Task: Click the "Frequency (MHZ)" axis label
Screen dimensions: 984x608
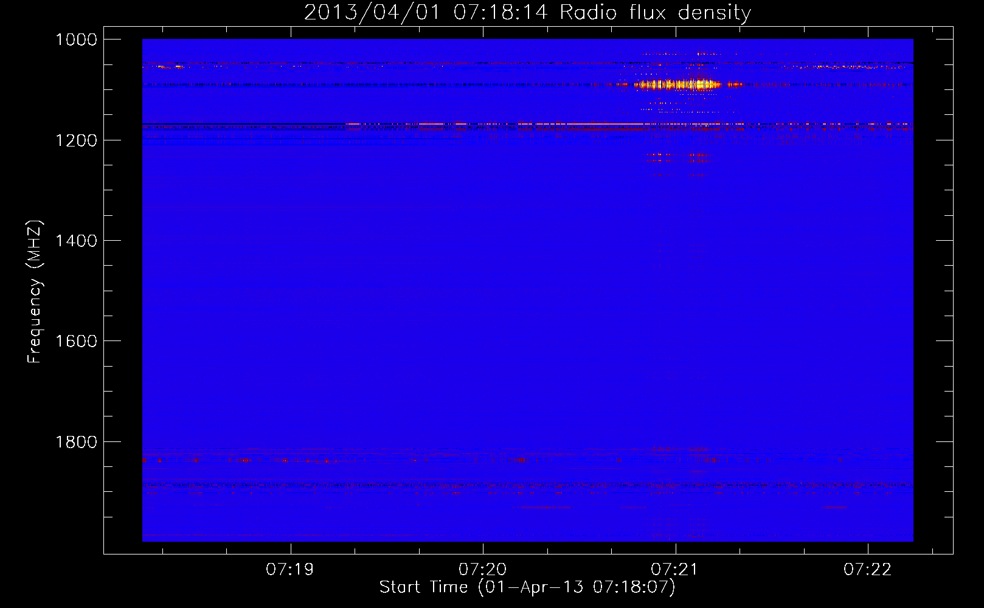Action: click(x=35, y=292)
